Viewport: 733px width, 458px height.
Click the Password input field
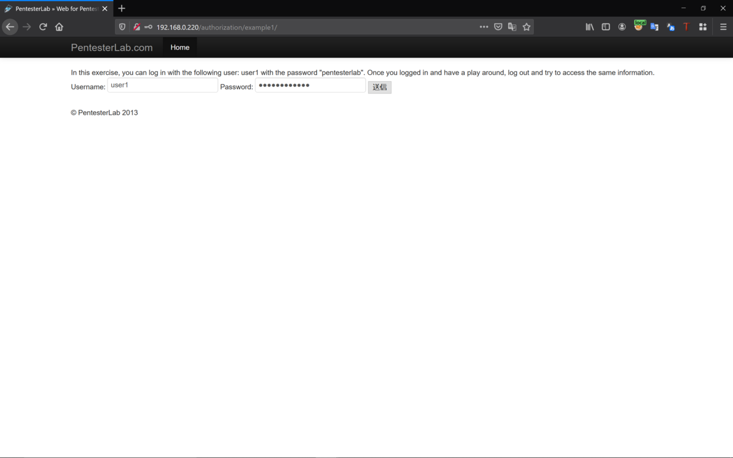[310, 85]
